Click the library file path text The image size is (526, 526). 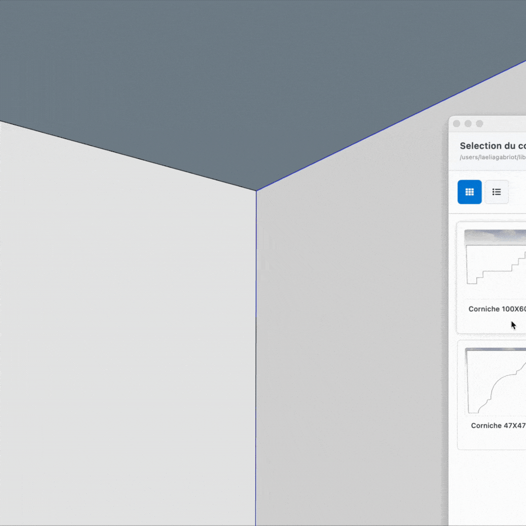click(492, 157)
